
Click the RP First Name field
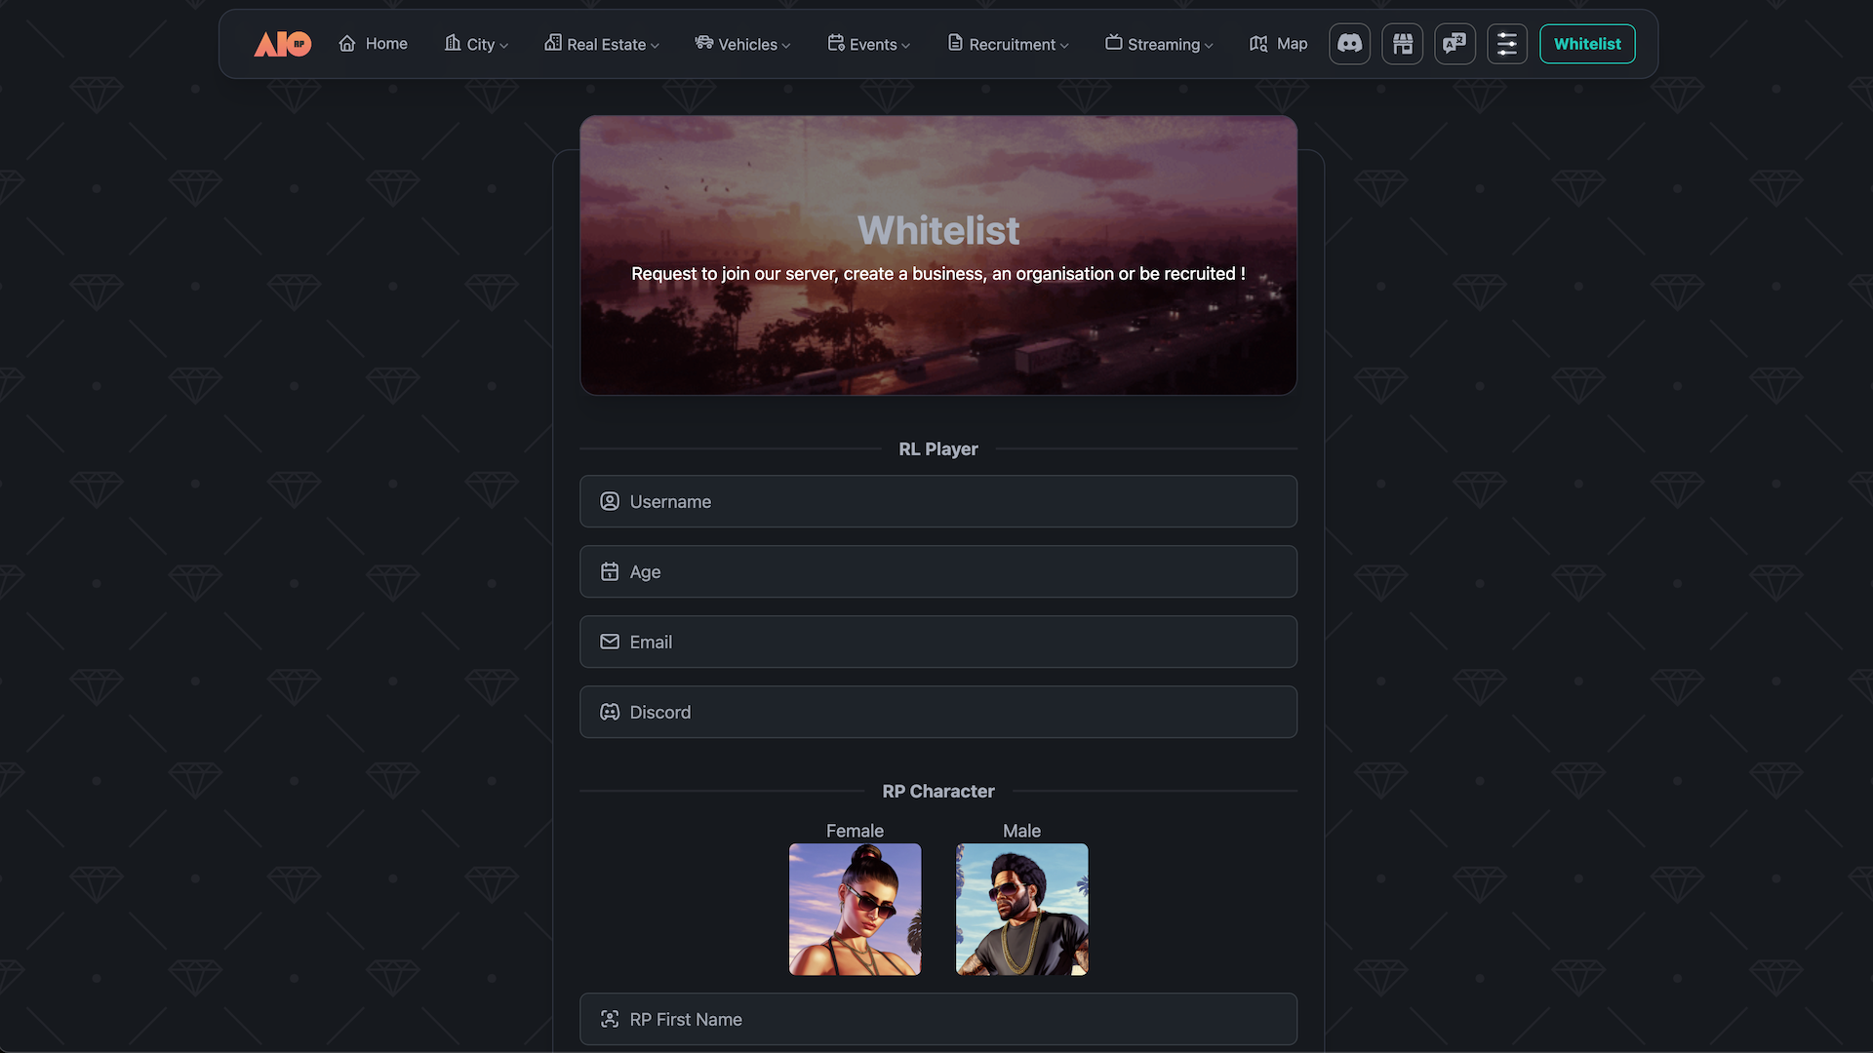click(x=938, y=1019)
